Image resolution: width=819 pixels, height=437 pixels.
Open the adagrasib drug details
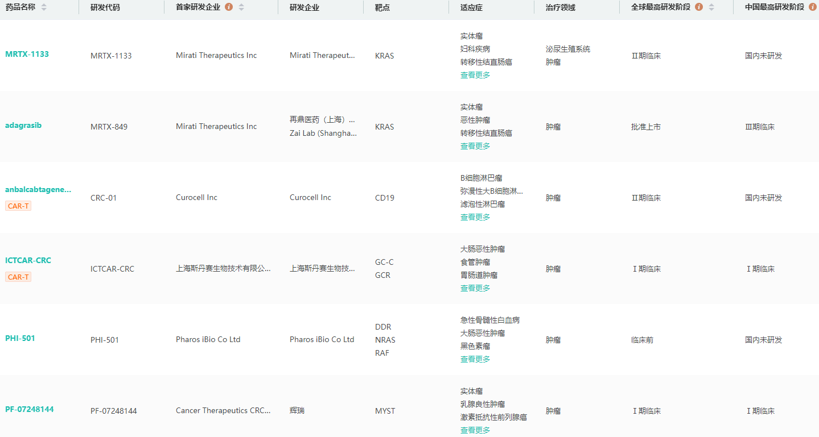pyautogui.click(x=23, y=125)
